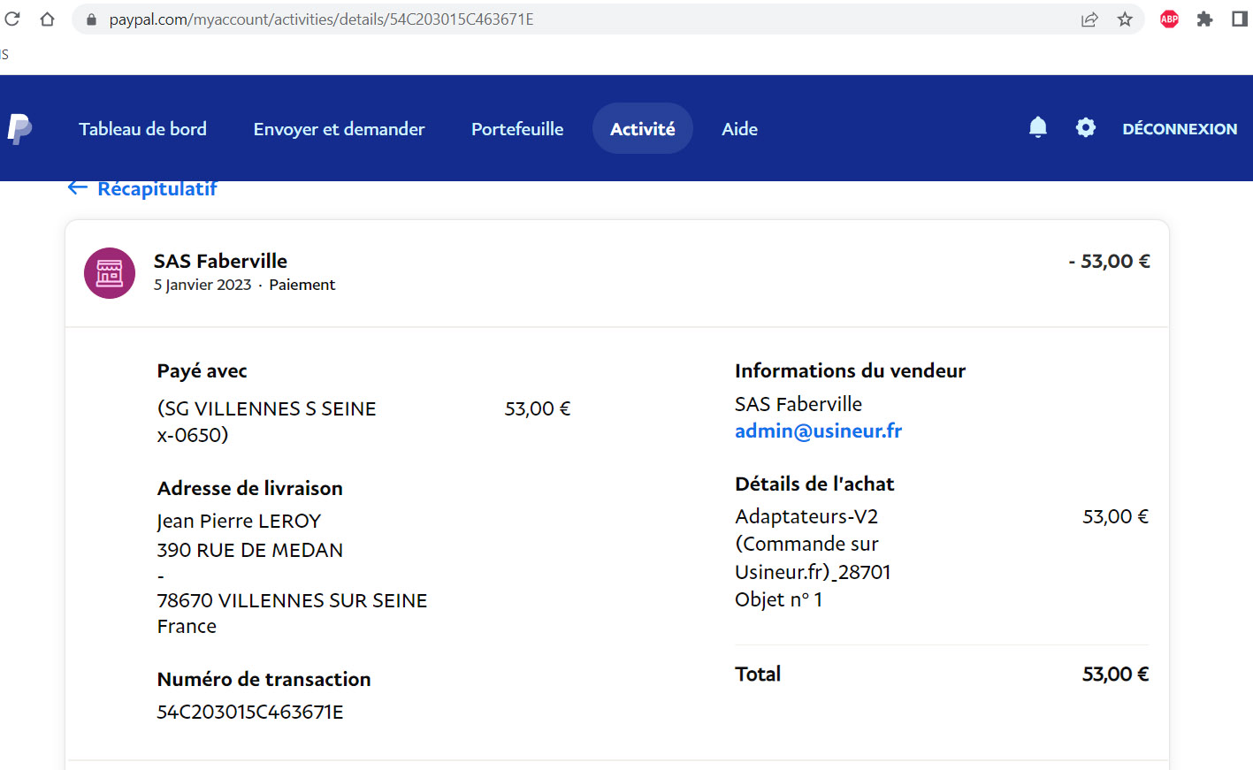Image resolution: width=1253 pixels, height=770 pixels.
Task: Click the Adaptateurs-V2 item price 53,00 €
Action: tap(1116, 516)
